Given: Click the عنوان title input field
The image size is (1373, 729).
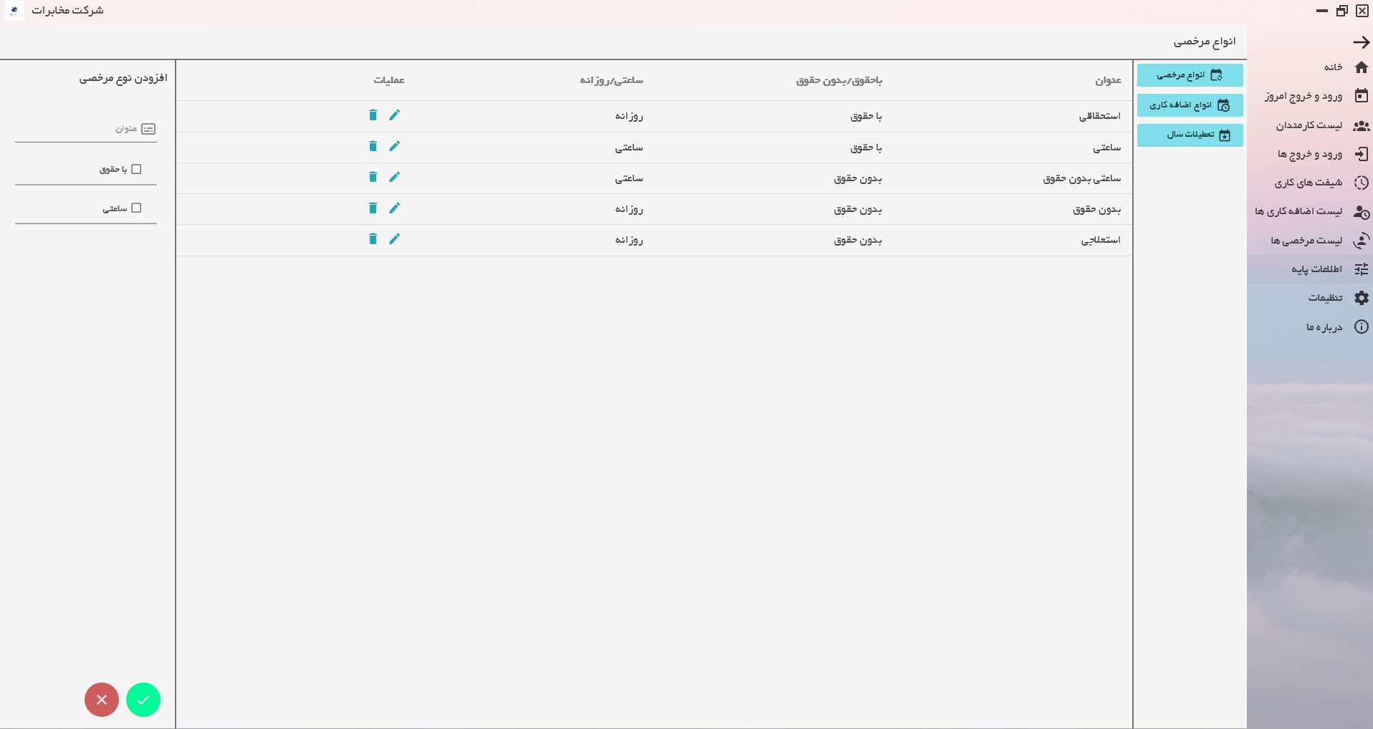Looking at the screenshot, I should 79,130.
